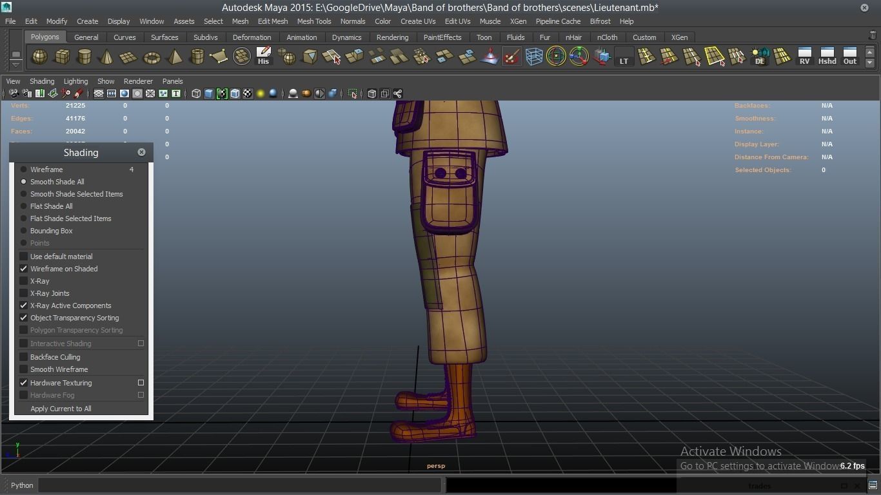Open the panel Renderer menu

pyautogui.click(x=138, y=81)
